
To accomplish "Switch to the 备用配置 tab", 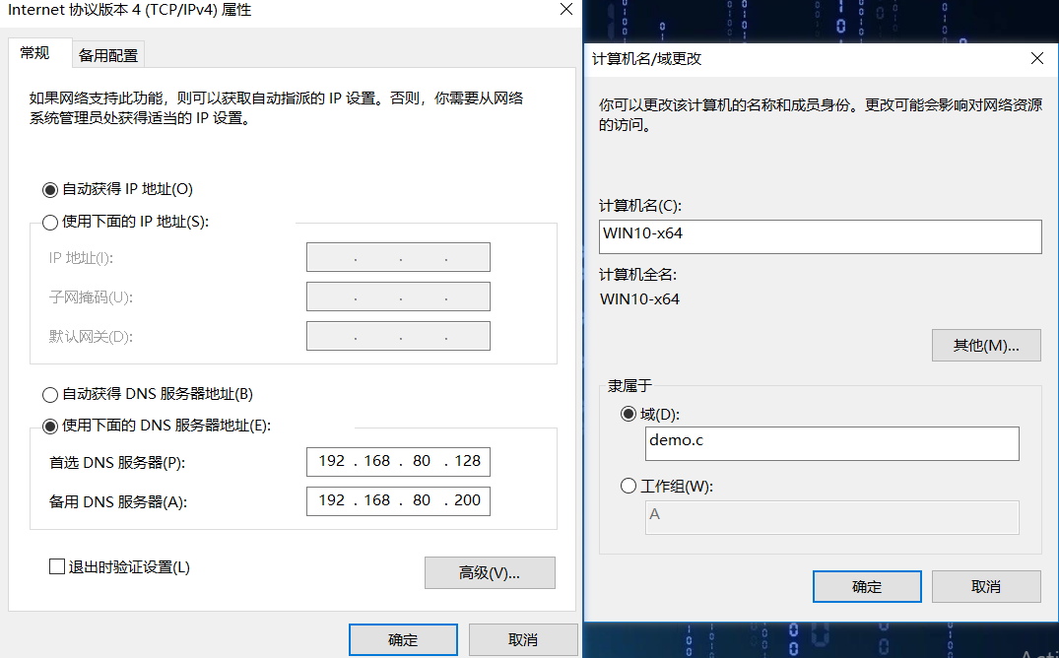I will point(108,55).
